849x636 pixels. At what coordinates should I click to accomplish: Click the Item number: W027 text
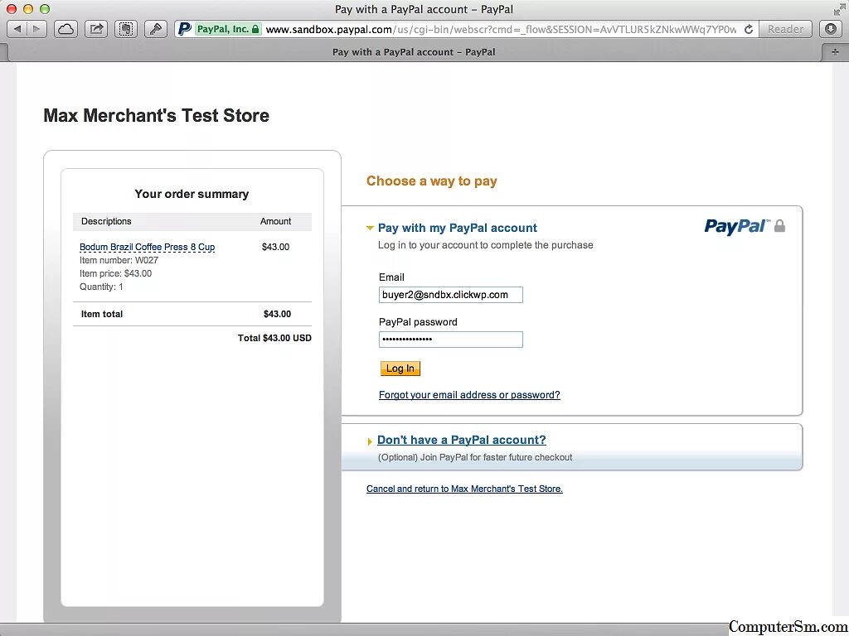click(x=119, y=260)
